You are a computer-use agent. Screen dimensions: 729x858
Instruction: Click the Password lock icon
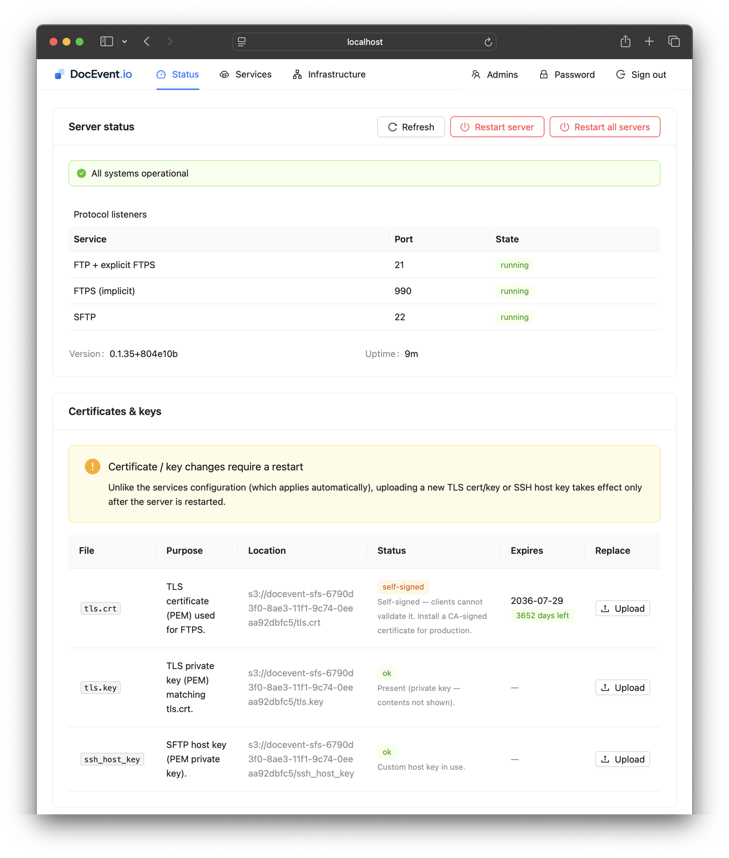point(544,74)
